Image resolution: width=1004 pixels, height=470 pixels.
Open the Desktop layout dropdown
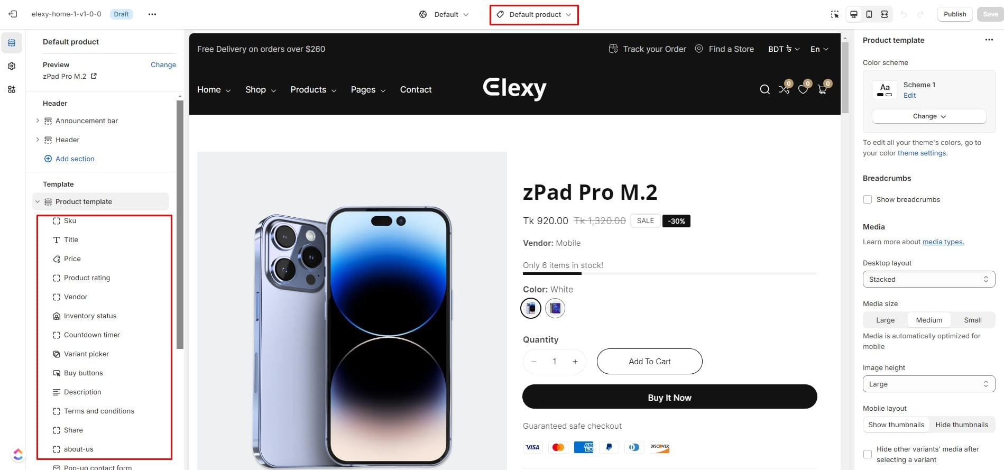(x=928, y=279)
